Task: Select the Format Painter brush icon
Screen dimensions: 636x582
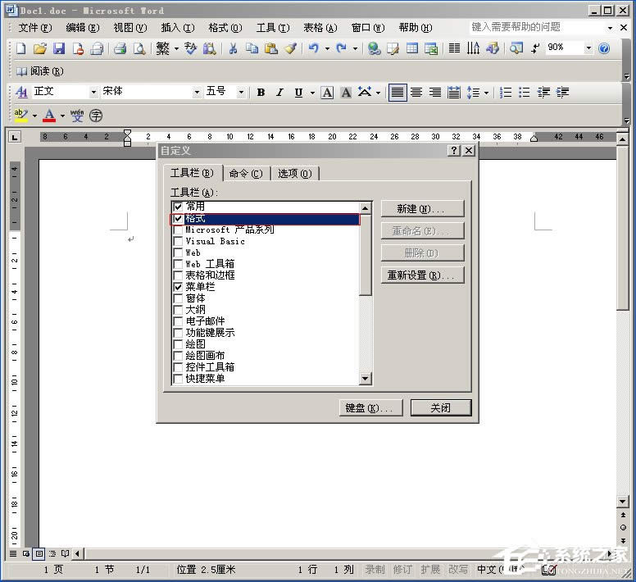Action: point(290,49)
